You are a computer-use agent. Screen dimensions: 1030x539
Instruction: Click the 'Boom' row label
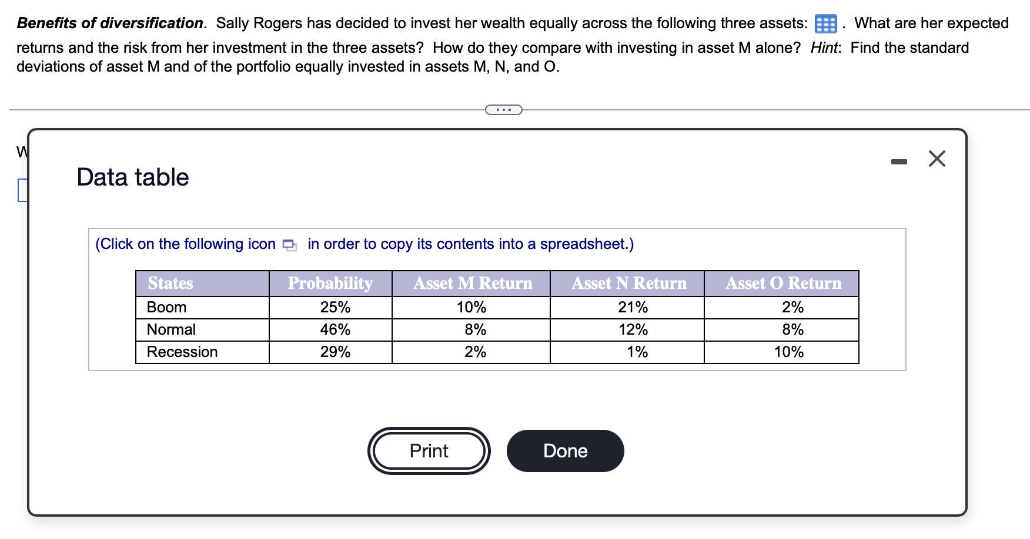[166, 306]
